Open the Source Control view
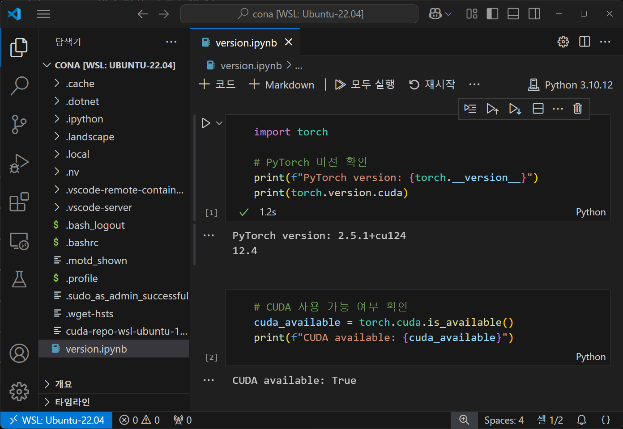 coord(19,124)
